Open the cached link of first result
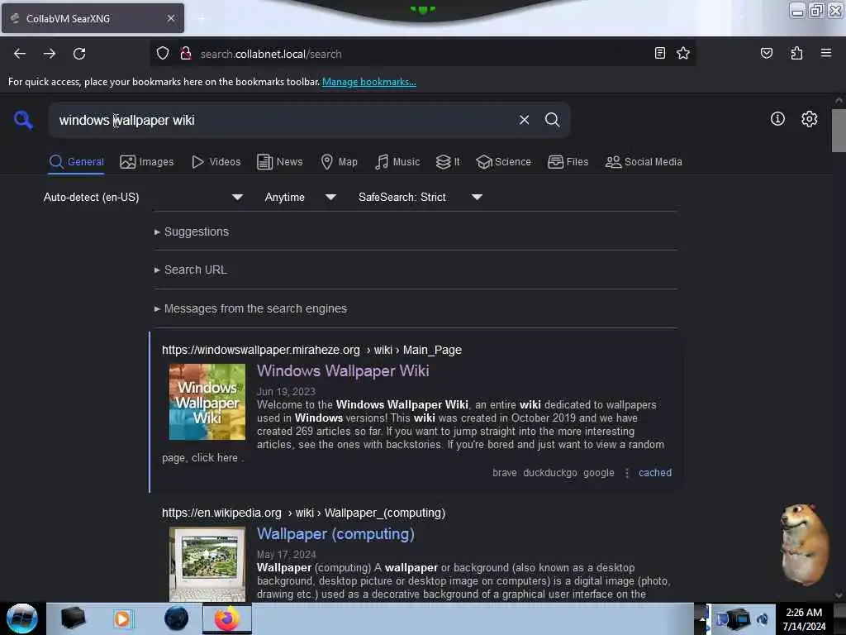 pyautogui.click(x=655, y=472)
